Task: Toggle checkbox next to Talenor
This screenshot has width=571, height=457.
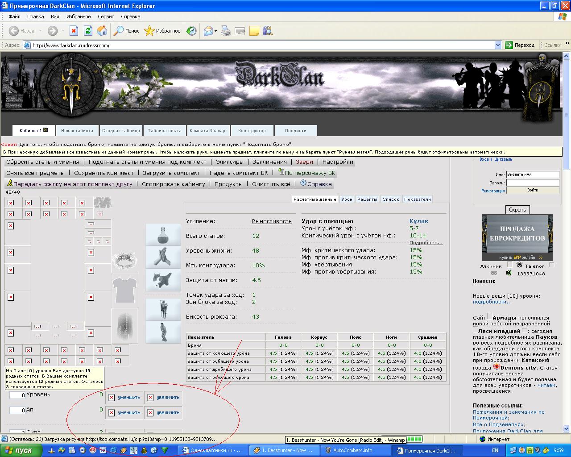Action: click(552, 265)
